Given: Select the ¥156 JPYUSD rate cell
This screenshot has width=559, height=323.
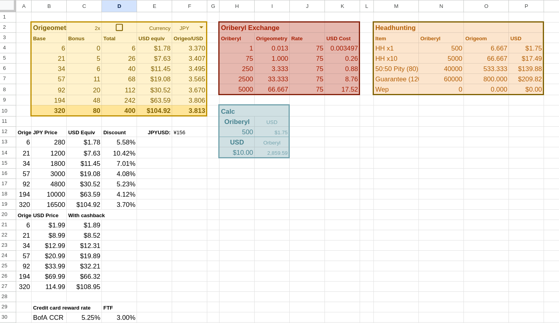Looking at the screenshot, I should tap(189, 132).
